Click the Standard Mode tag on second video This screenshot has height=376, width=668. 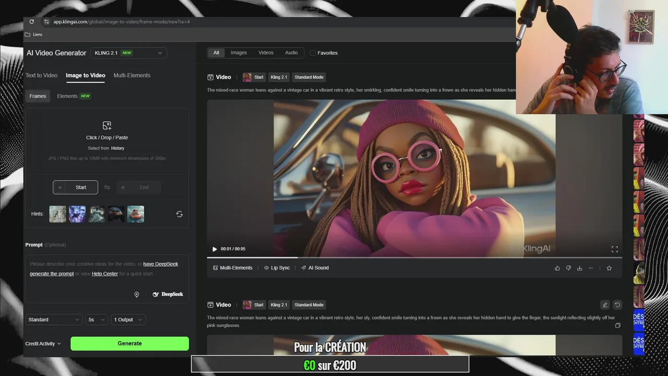309,305
